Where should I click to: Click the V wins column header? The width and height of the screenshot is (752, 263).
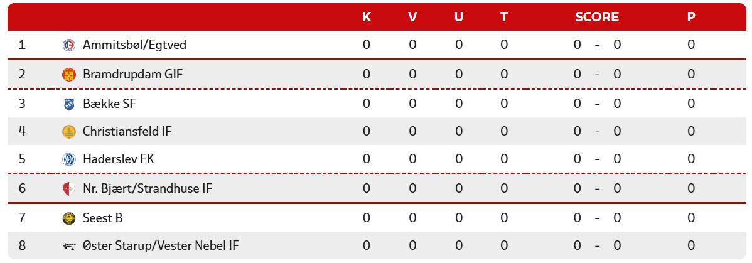tap(412, 18)
